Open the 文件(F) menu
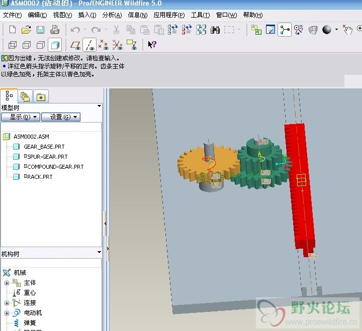Screen dimensions: 362x331 pos(12,15)
